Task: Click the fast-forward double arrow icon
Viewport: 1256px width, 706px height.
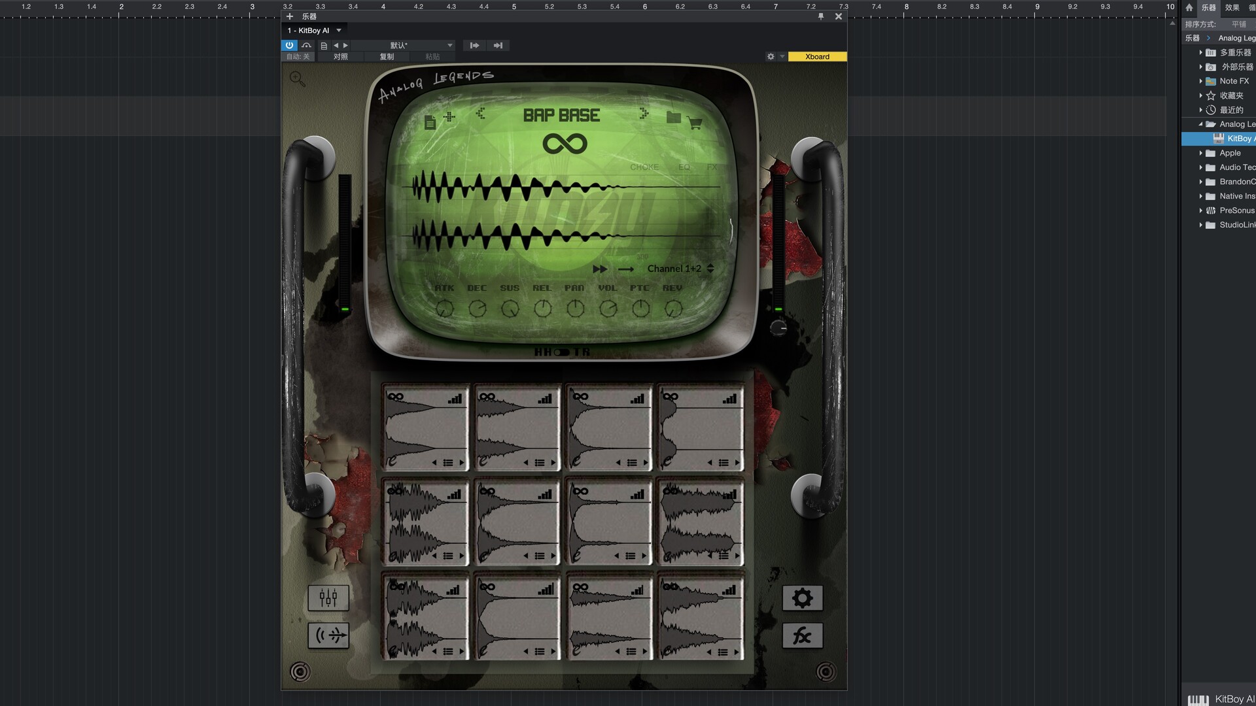Action: click(x=600, y=269)
